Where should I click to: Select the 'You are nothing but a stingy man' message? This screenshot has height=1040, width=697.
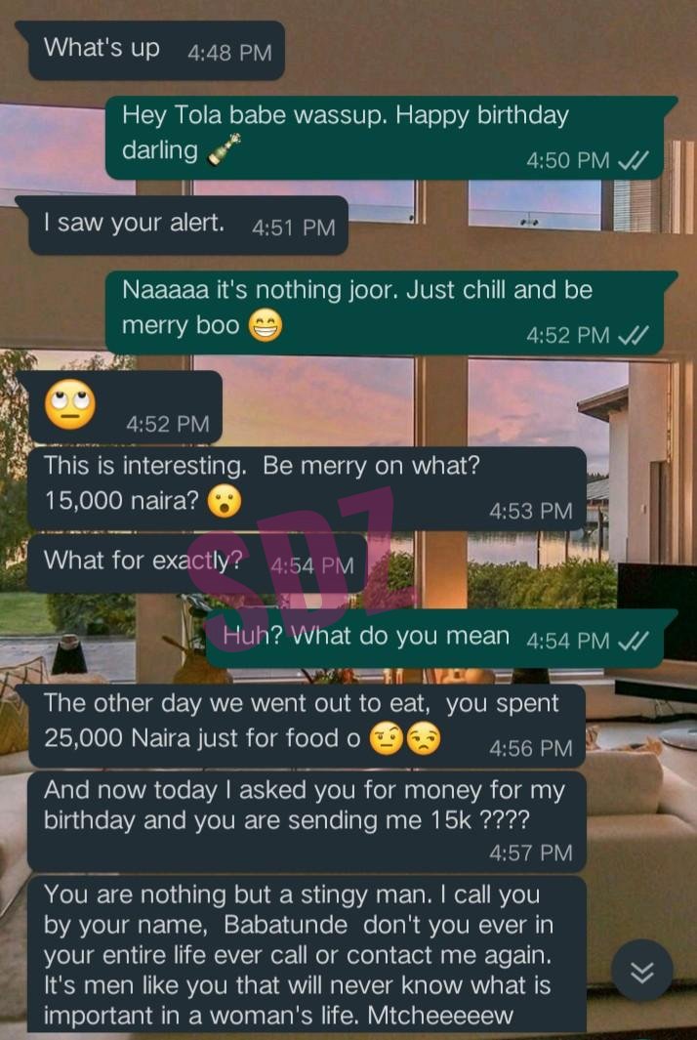click(307, 953)
